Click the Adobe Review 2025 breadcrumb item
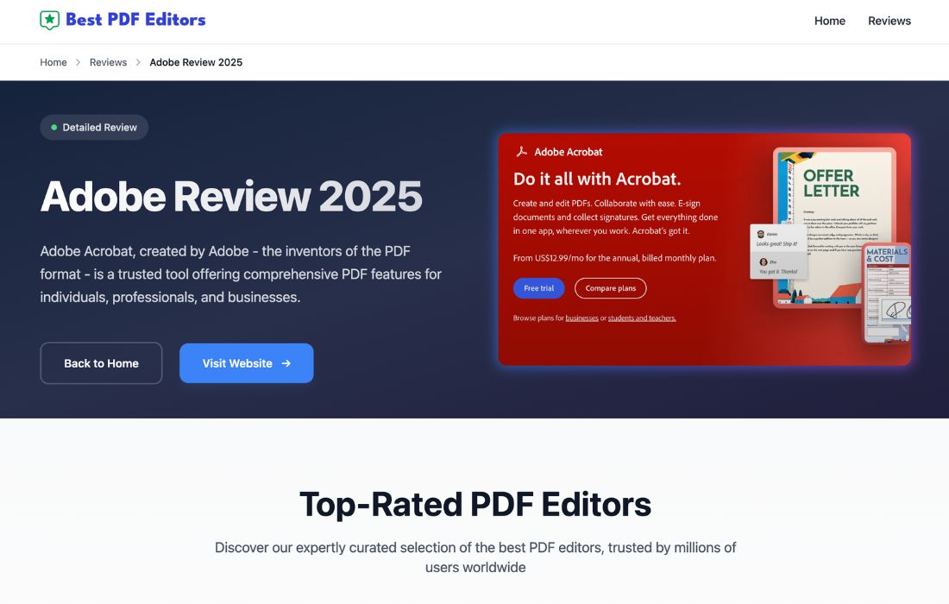949x604 pixels. pyautogui.click(x=196, y=62)
